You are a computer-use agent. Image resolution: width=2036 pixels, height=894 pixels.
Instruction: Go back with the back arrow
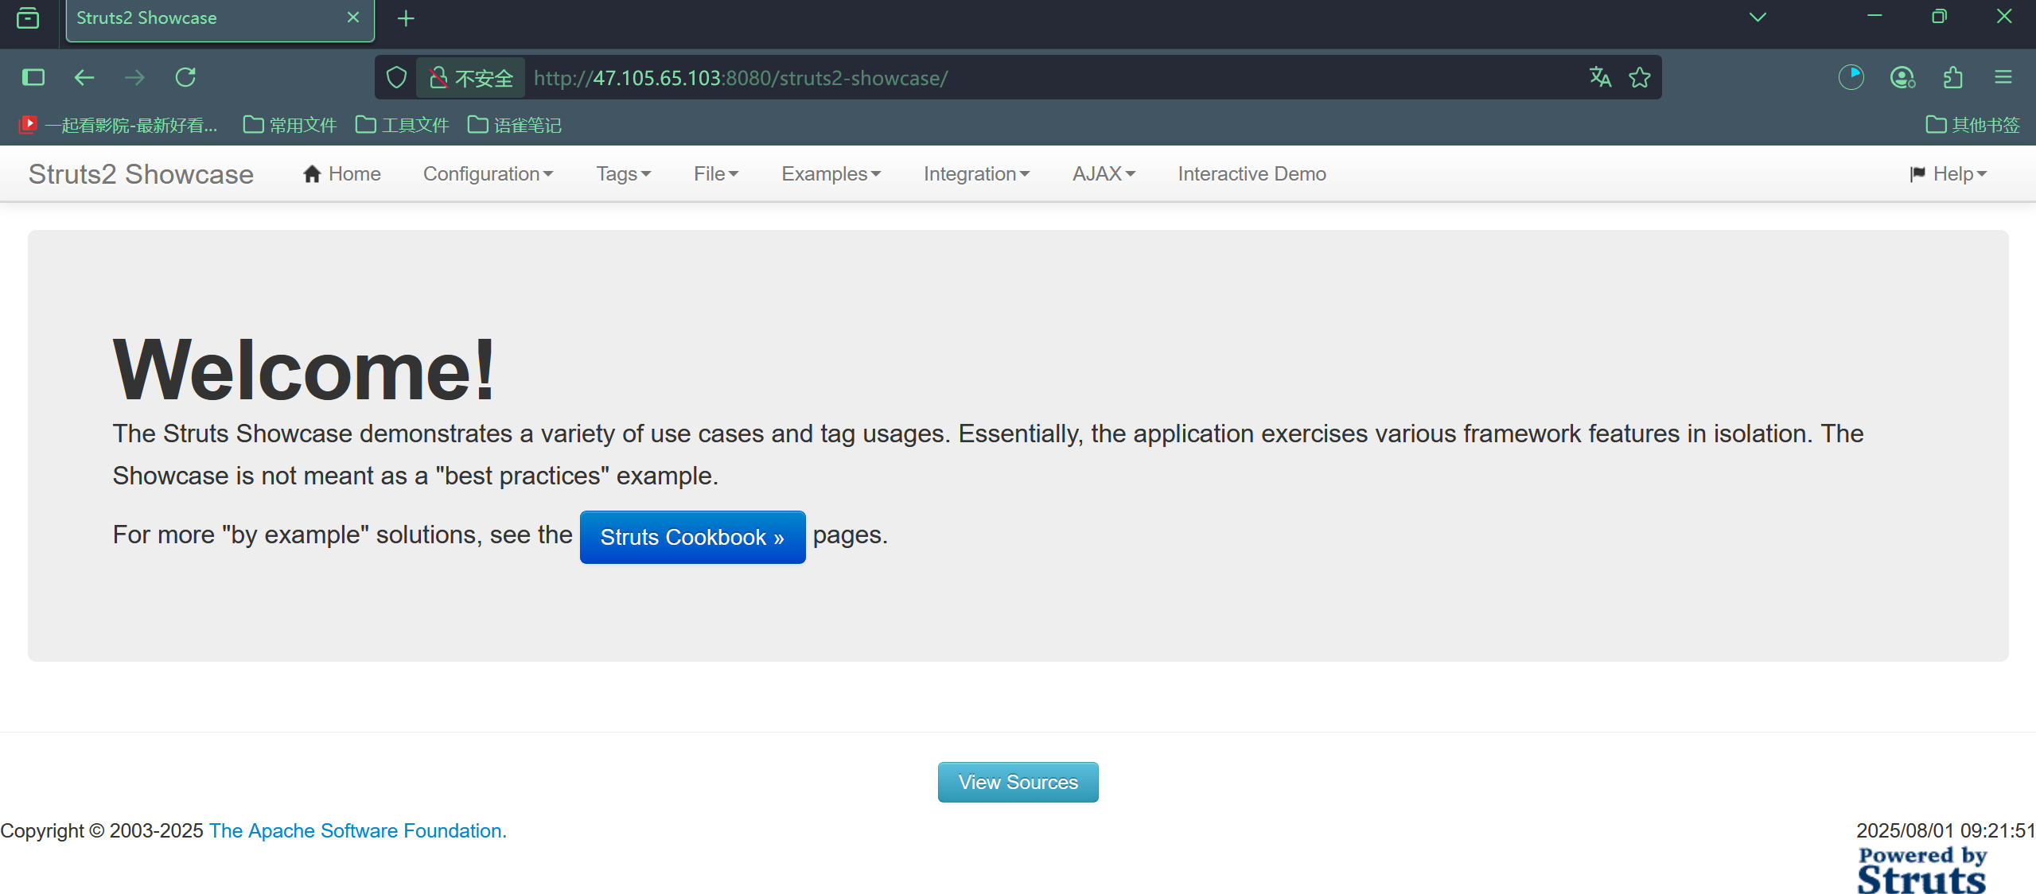84,77
